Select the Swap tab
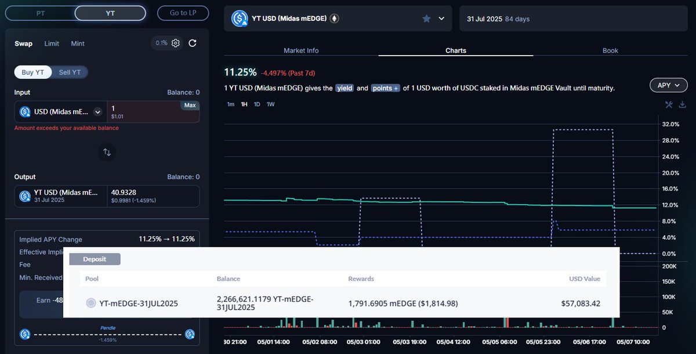This screenshot has width=696, height=354. pyautogui.click(x=24, y=44)
